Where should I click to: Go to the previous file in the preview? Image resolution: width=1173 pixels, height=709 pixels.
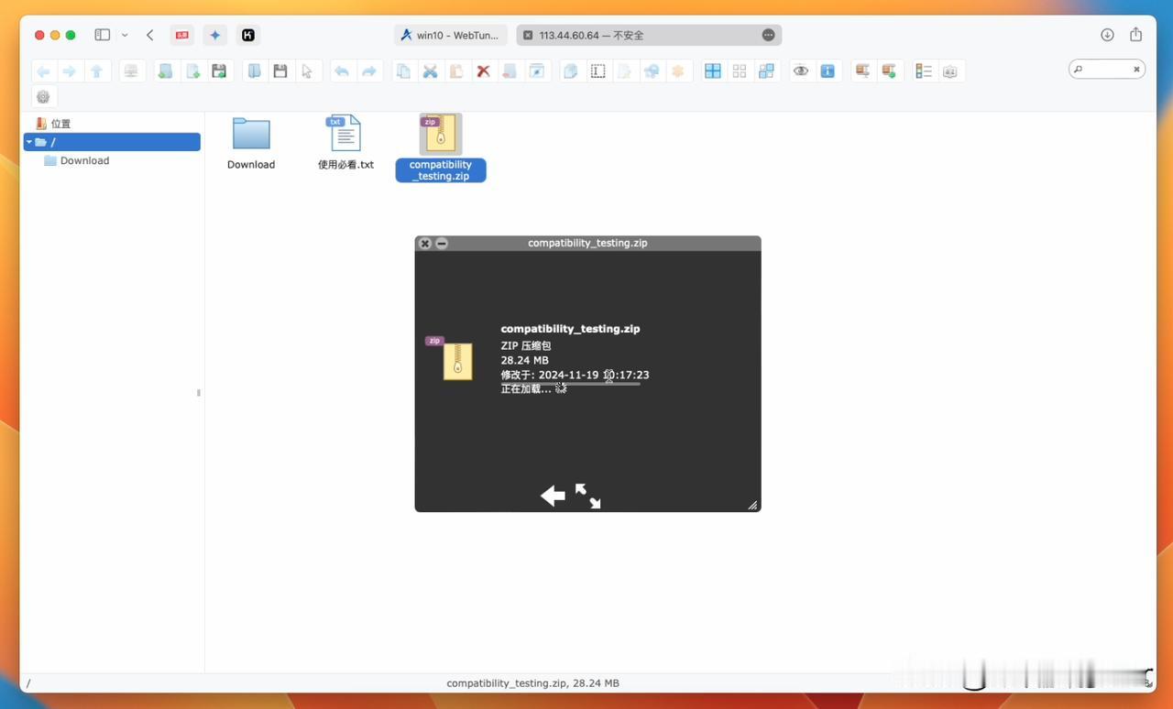(x=553, y=496)
